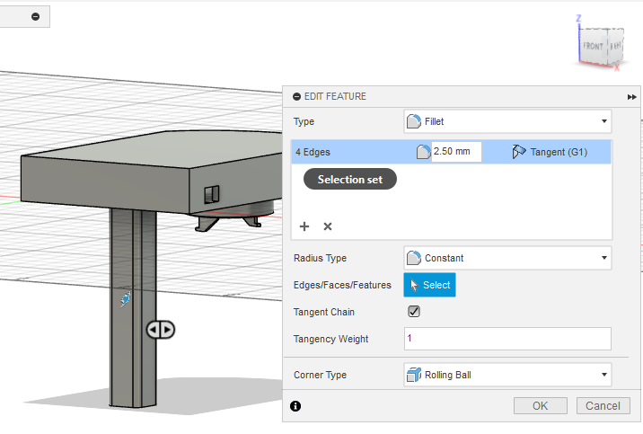Select the 4 Edges selection row

451,152
